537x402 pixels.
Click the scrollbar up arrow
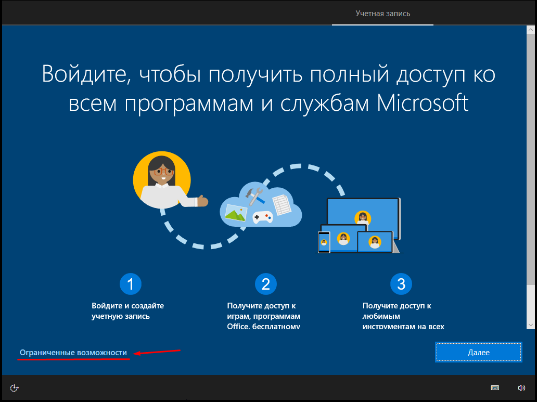[530, 30]
